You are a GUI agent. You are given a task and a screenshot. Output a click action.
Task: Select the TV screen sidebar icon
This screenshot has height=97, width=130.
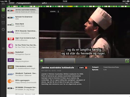coord(3,16)
